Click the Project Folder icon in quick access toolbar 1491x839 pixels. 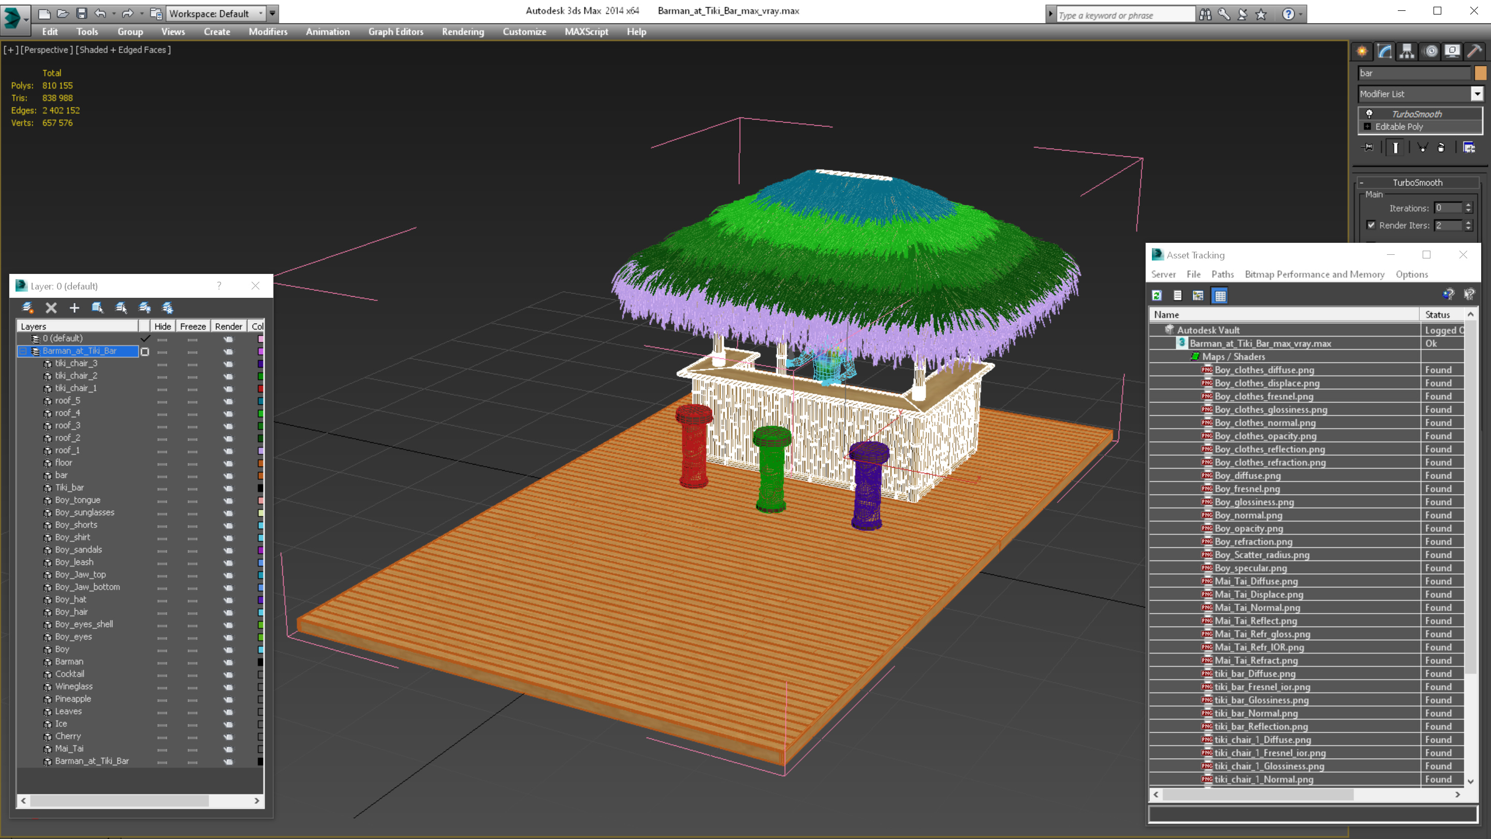156,13
